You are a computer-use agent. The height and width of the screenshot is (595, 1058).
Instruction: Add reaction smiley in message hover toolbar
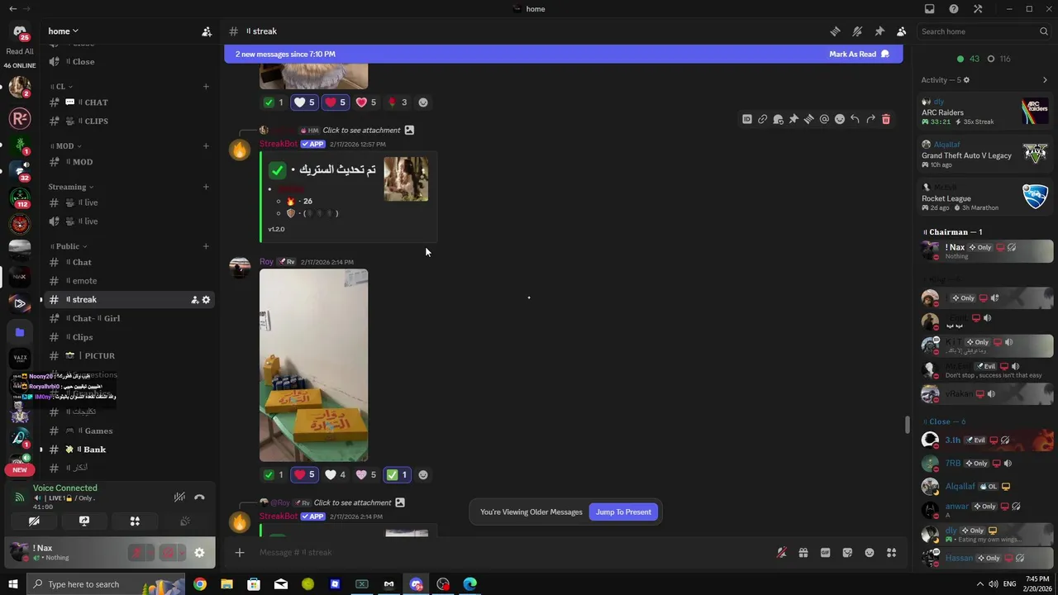(x=840, y=119)
